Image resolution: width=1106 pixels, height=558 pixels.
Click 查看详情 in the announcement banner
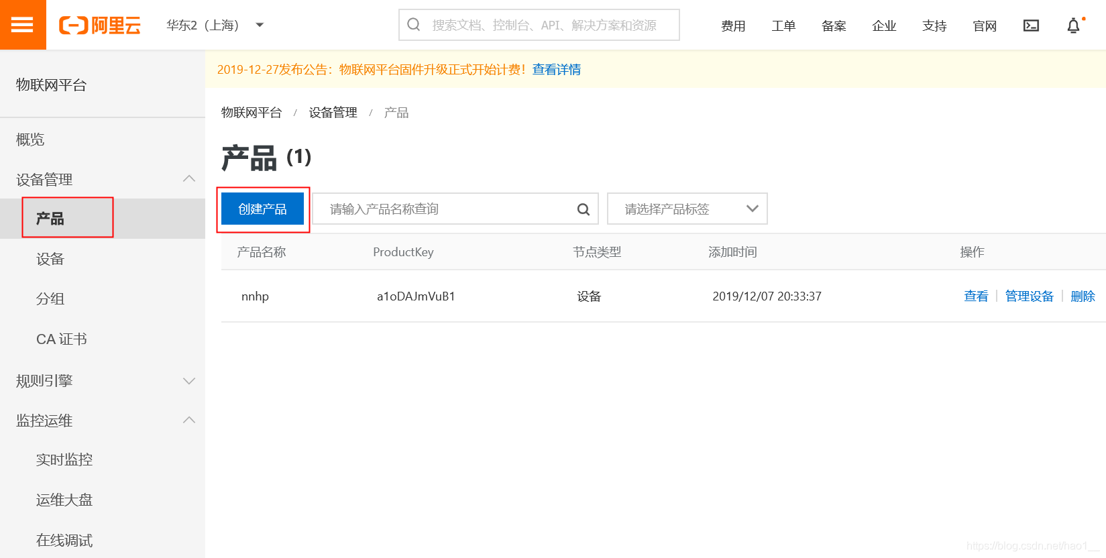coord(557,70)
